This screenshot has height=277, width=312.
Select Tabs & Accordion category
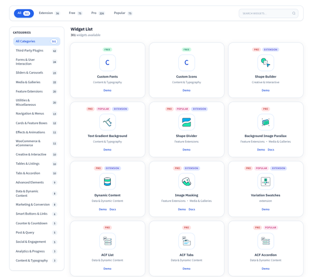pyautogui.click(x=36, y=173)
